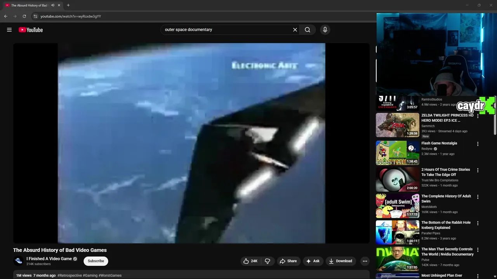Click the address bar URL
497x279 pixels.
71,16
